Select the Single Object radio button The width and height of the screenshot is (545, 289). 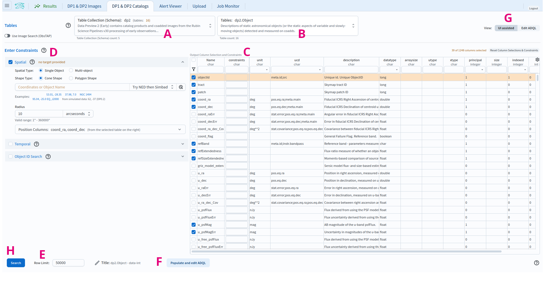point(41,71)
